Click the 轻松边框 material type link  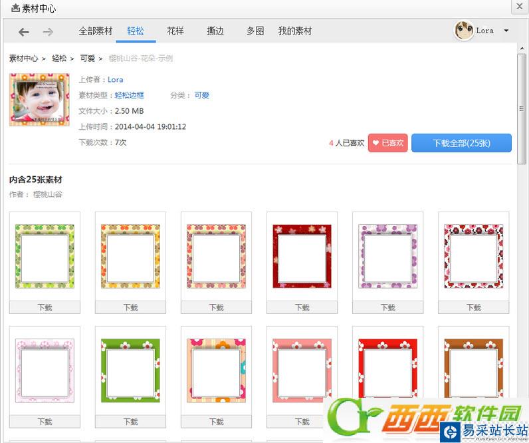pyautogui.click(x=129, y=95)
